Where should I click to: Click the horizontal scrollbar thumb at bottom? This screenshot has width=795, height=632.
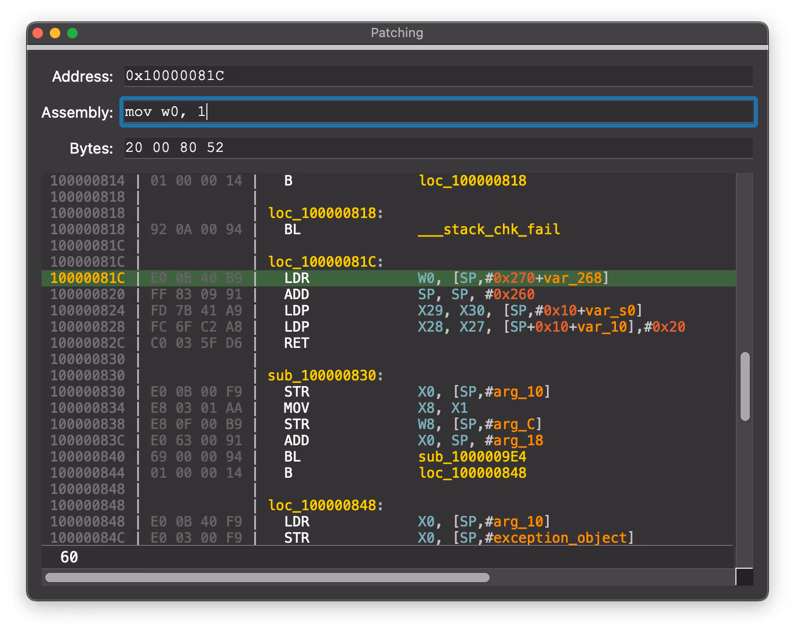(x=267, y=577)
